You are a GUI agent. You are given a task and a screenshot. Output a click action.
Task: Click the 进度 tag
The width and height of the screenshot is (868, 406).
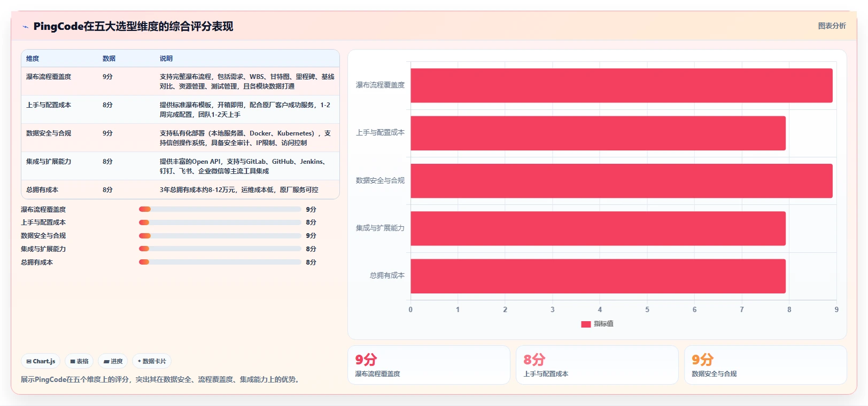pyautogui.click(x=113, y=361)
